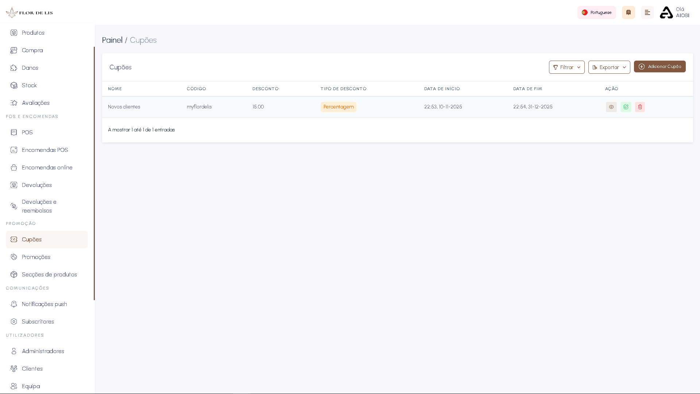Open Stock from the sidebar
The width and height of the screenshot is (700, 394).
(x=30, y=85)
